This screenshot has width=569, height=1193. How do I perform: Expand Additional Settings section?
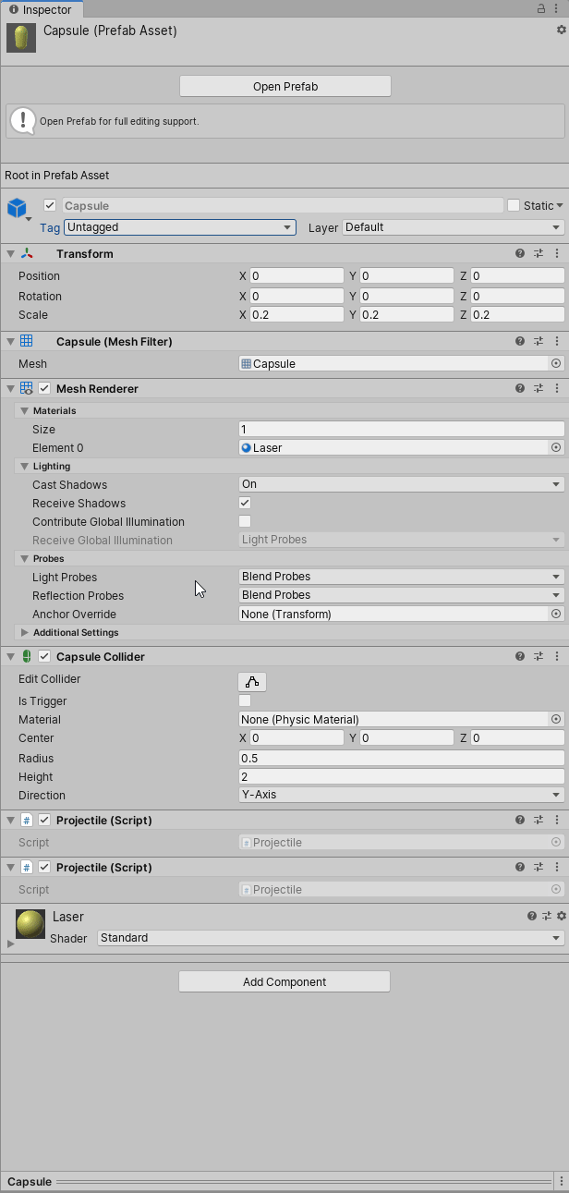coord(24,632)
